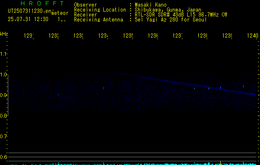Select the file name UT2507311230.pn

click(30, 11)
